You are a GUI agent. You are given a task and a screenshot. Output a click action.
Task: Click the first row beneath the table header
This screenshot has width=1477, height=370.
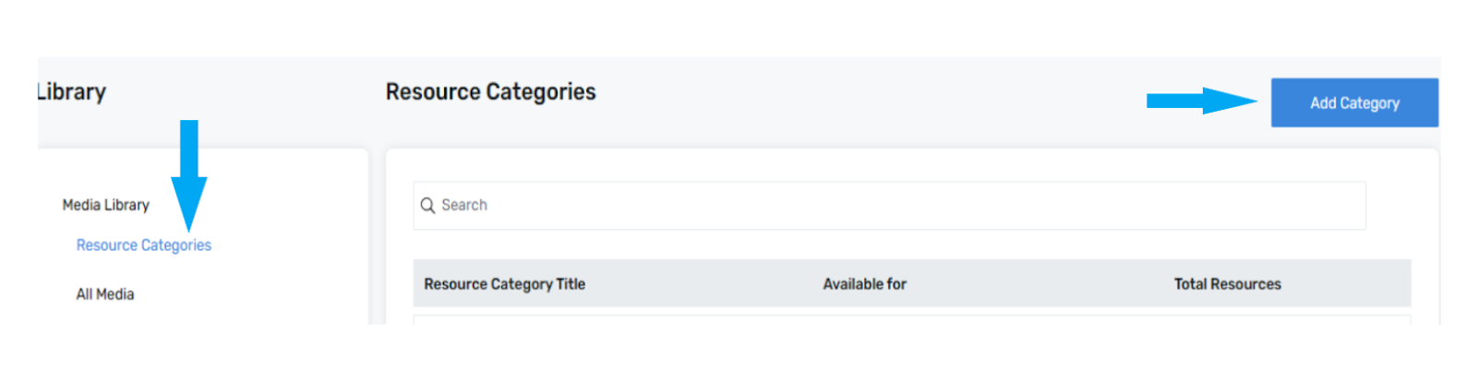click(x=912, y=319)
